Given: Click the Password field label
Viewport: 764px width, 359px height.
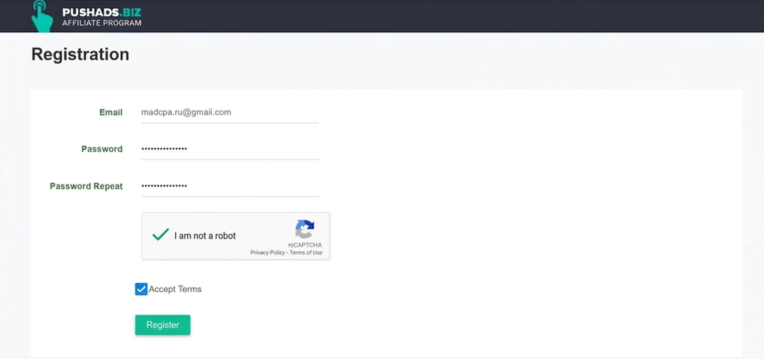Looking at the screenshot, I should click(x=102, y=149).
